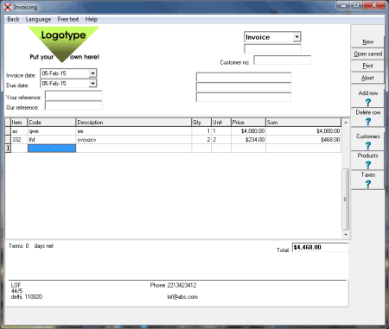This screenshot has height=329, width=389.
Task: Click the Delete row label
Action: coord(368,112)
